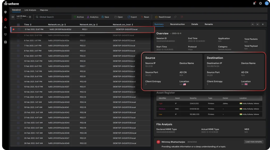Click the refresh icon next to Last 20 days
The image size is (270, 150).
coord(30,17)
